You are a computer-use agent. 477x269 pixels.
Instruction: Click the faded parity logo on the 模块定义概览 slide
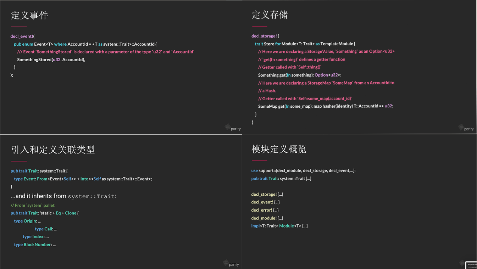click(x=461, y=263)
